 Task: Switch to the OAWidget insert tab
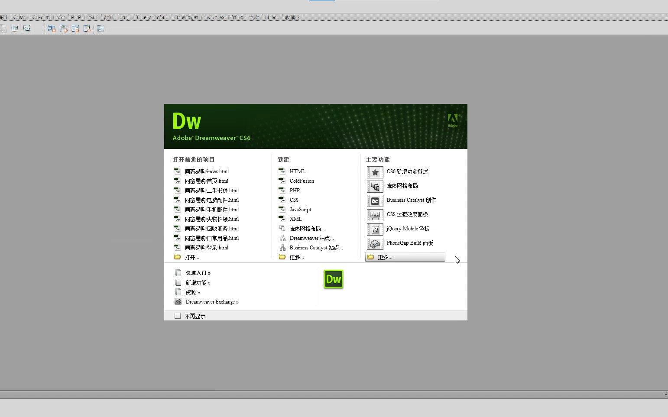[x=186, y=17]
